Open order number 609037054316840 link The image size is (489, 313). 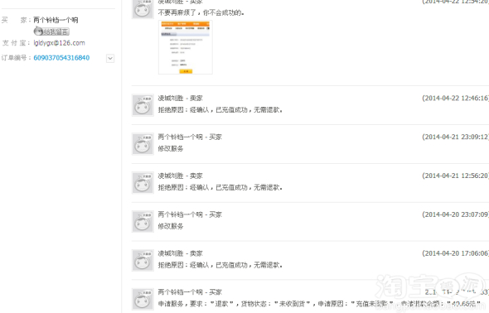pyautogui.click(x=61, y=58)
